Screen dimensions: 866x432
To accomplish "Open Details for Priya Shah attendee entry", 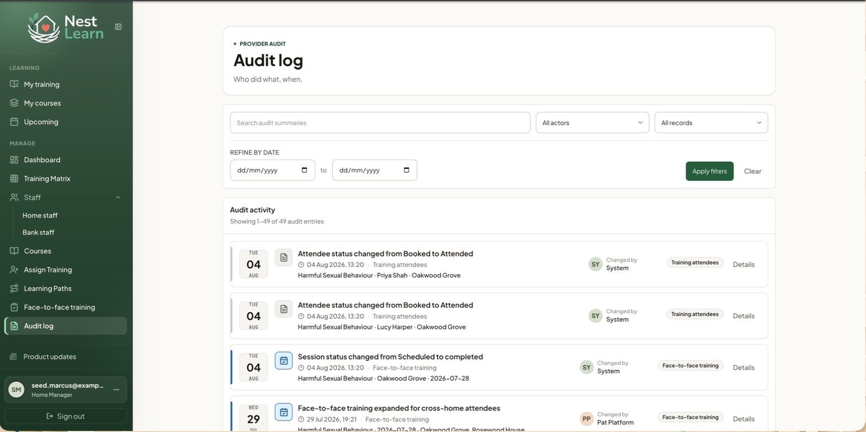I will click(x=743, y=264).
